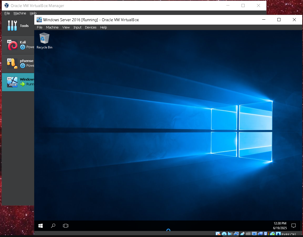
Task: Open Task View in the guest taskbar
Action: pyautogui.click(x=66, y=225)
